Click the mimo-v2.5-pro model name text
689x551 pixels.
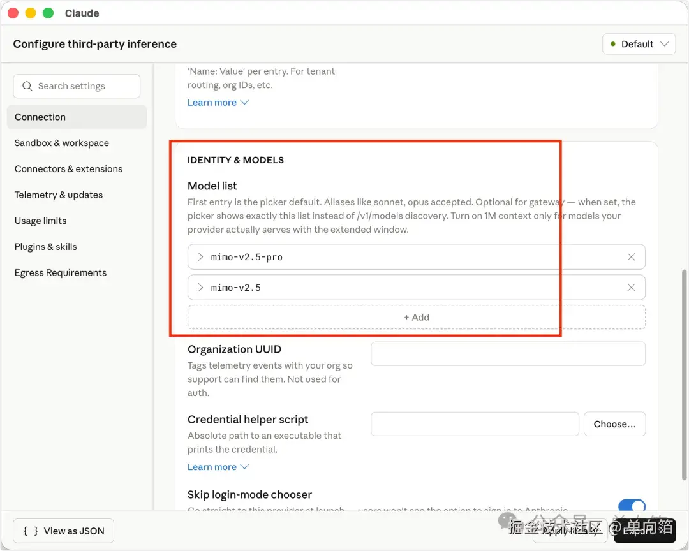coord(246,257)
